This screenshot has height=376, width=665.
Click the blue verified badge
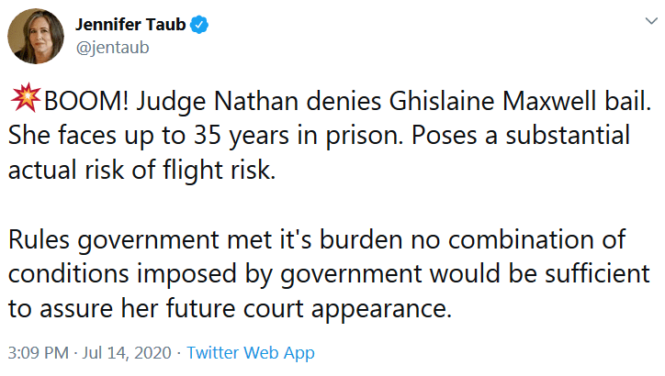(198, 27)
